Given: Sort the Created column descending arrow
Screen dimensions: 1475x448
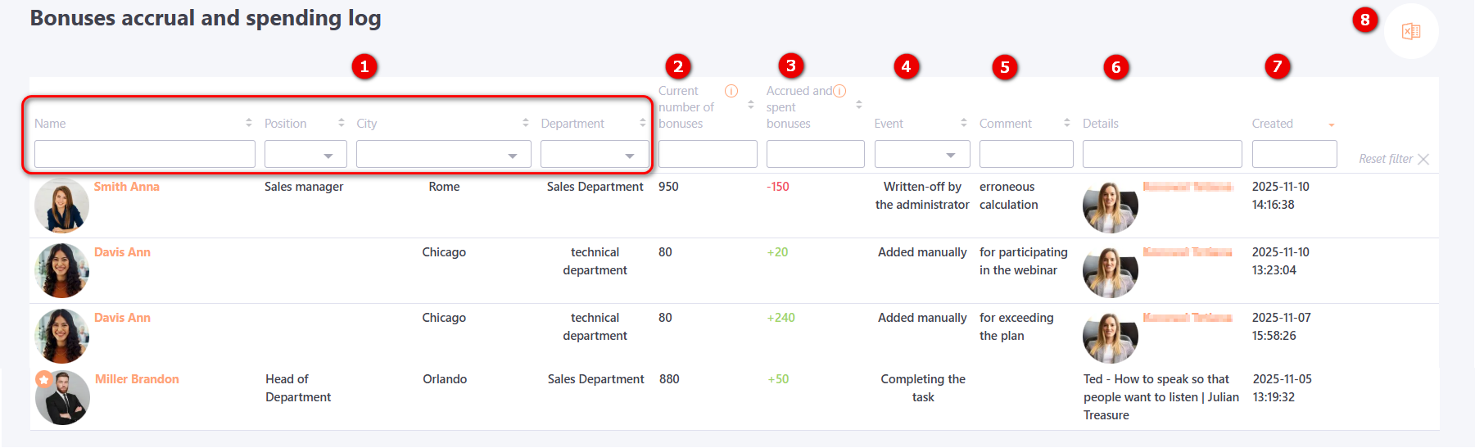Looking at the screenshot, I should (x=1332, y=124).
